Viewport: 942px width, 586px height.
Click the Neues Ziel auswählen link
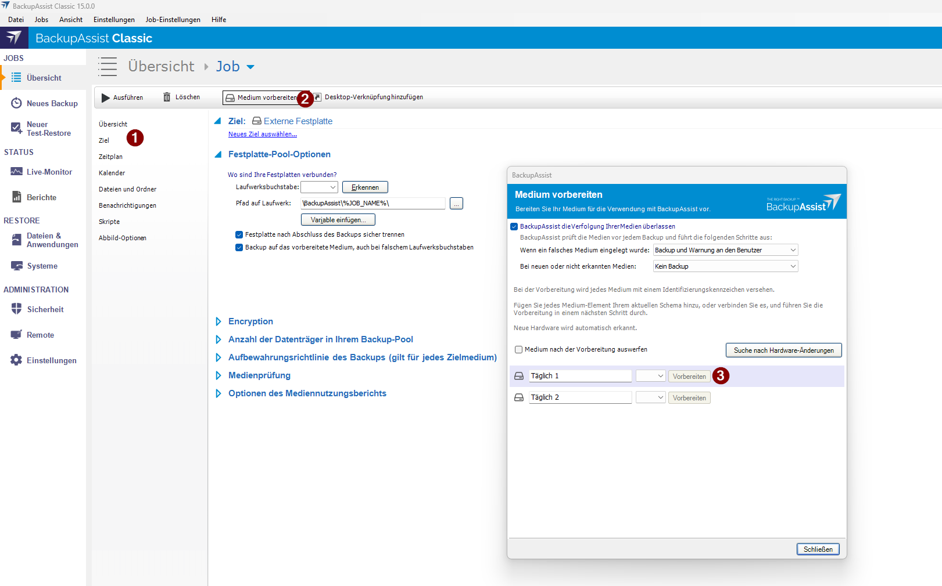click(x=262, y=134)
